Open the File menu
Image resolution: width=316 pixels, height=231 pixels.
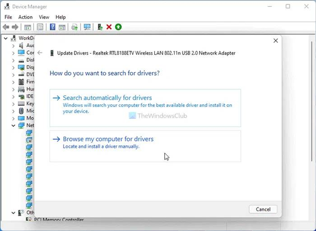tap(8, 17)
